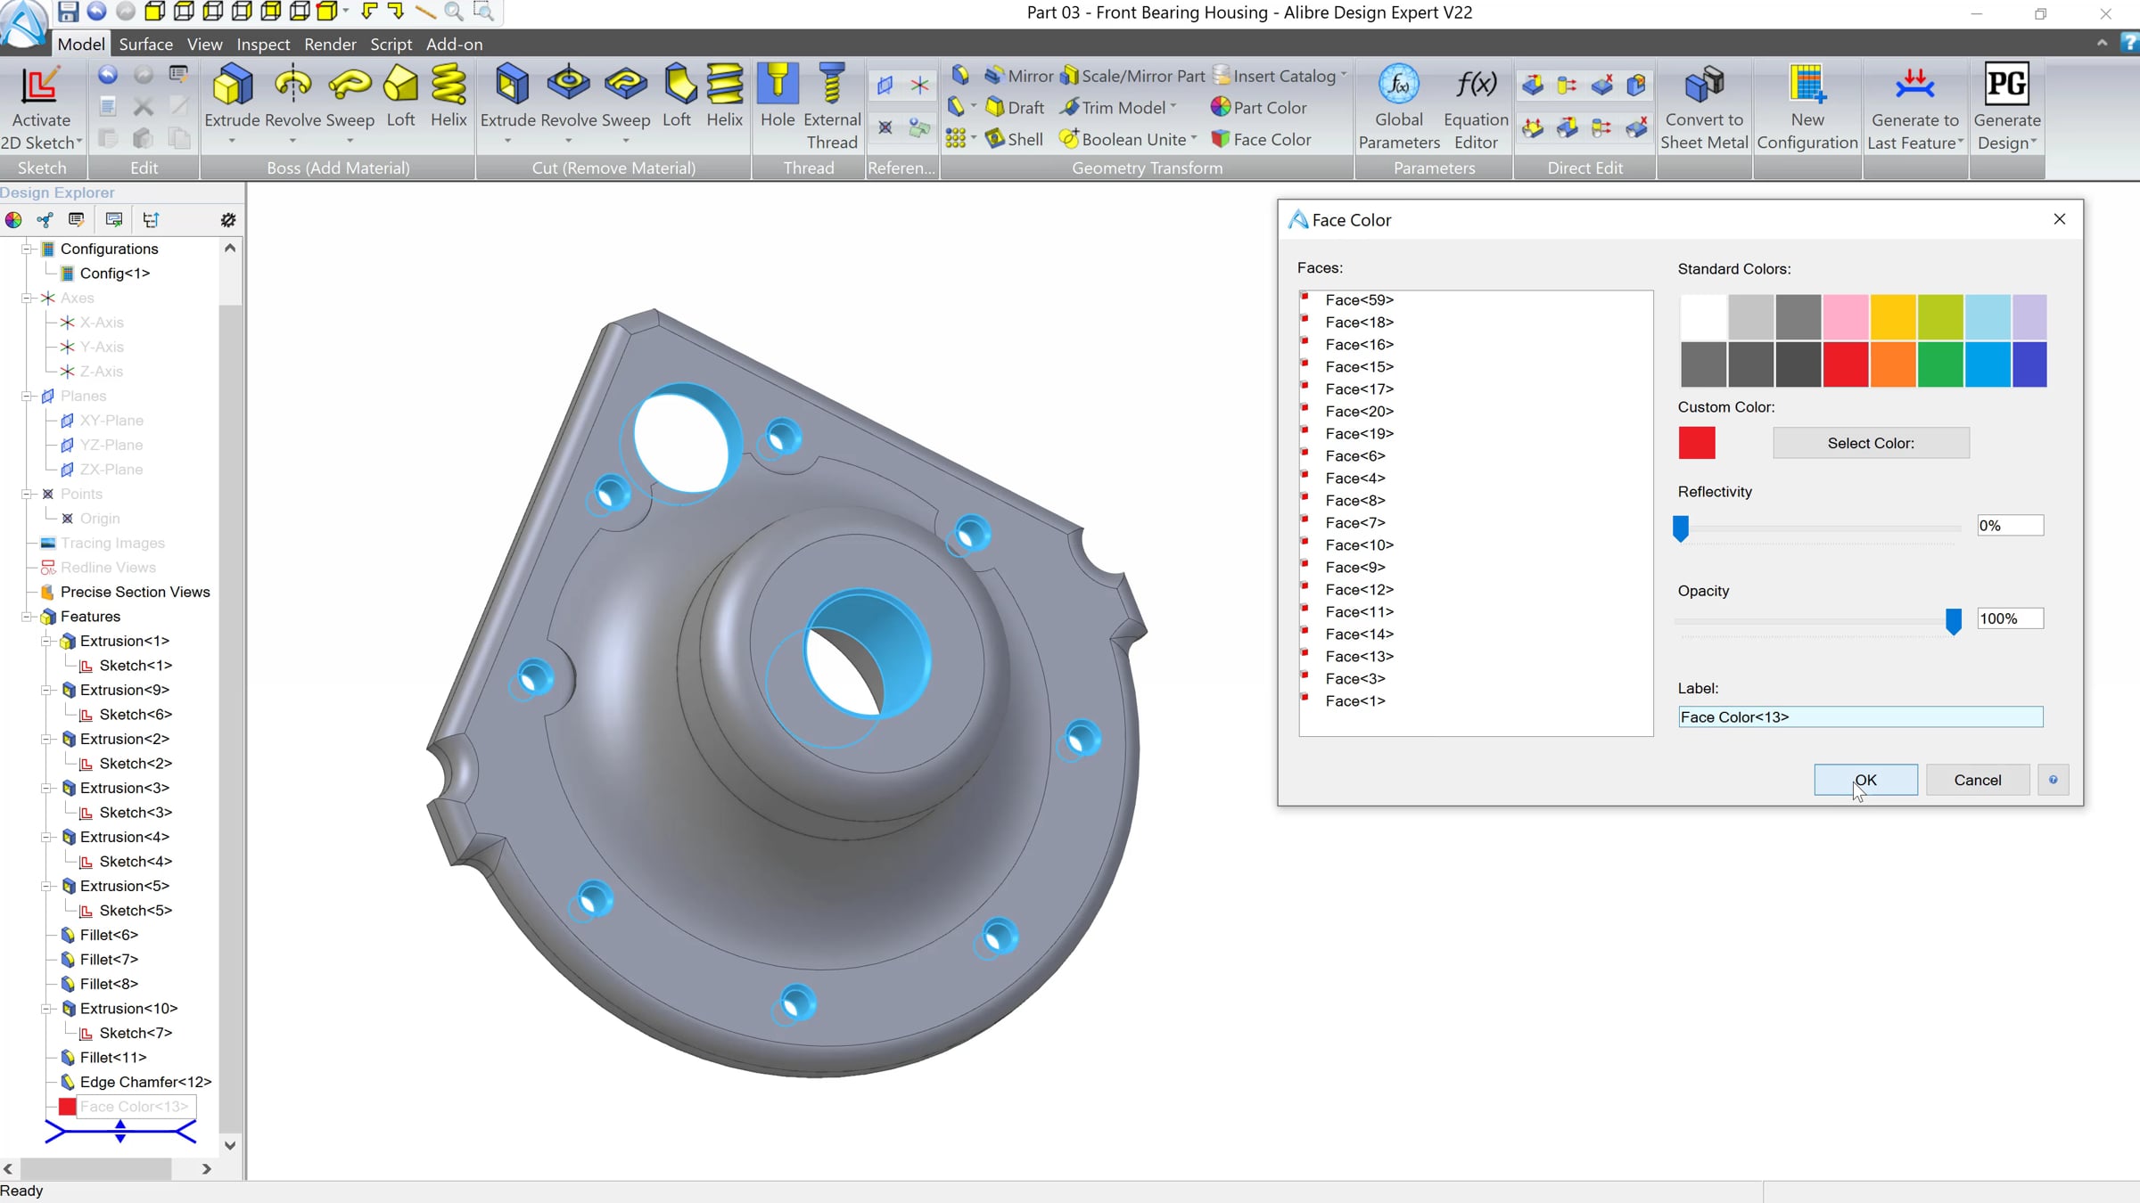Click the Select Color button
This screenshot has width=2140, height=1203.
tap(1871, 443)
